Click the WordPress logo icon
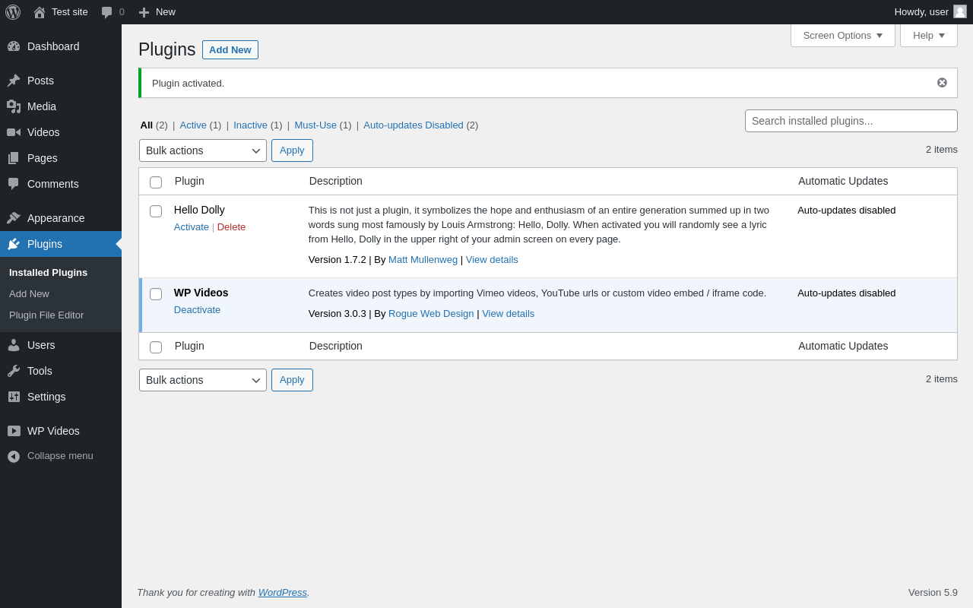Viewport: 973px width, 608px height. tap(13, 12)
